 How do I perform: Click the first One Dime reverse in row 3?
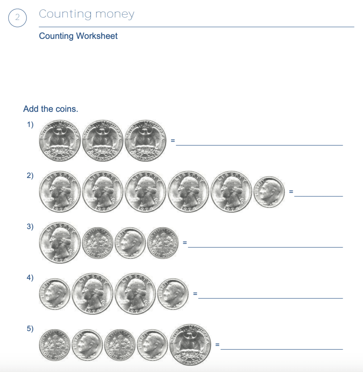[98, 243]
